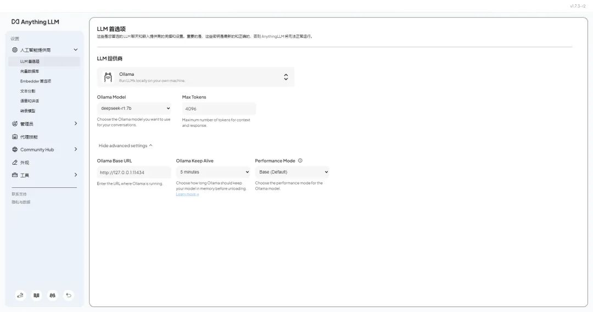Open the Discord community icon
The width and height of the screenshot is (593, 312).
point(53,296)
